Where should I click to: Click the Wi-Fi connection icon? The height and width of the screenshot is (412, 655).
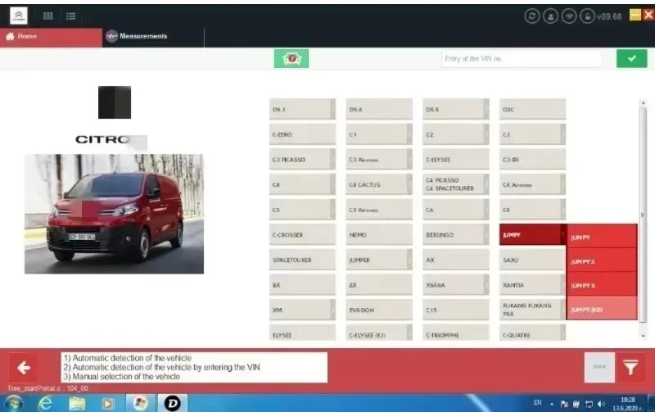pyautogui.click(x=569, y=16)
